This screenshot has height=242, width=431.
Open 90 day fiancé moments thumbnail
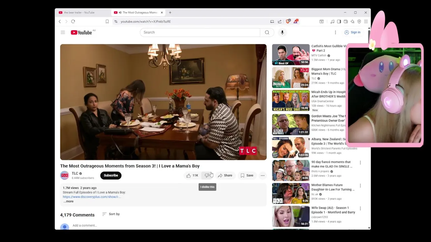coord(291,170)
